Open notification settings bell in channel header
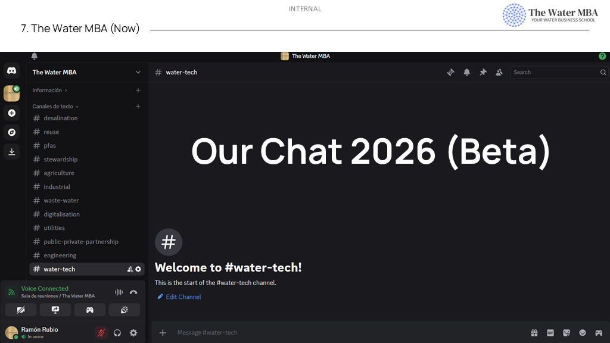This screenshot has height=343, width=610. 467,72
